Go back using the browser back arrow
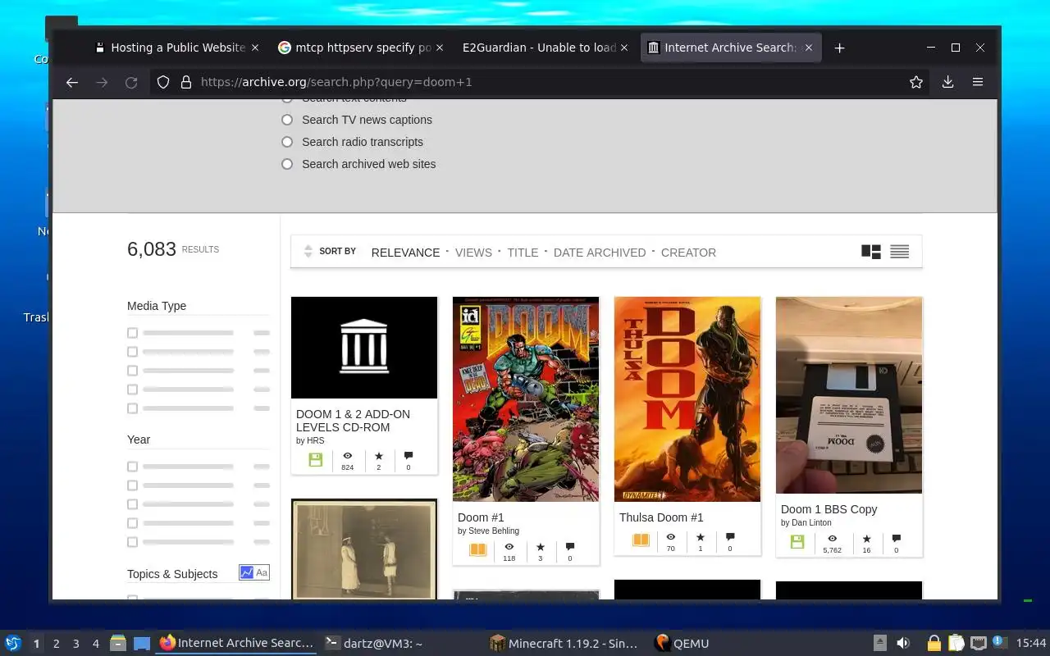 (72, 82)
